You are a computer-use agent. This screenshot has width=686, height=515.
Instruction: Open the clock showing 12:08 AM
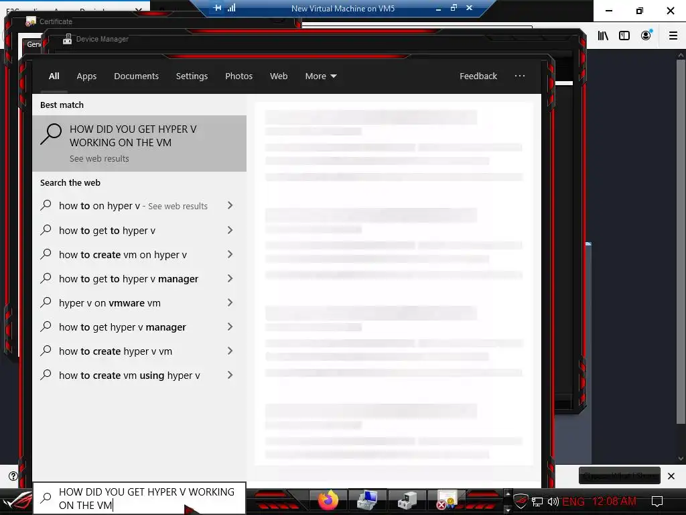coord(614,502)
